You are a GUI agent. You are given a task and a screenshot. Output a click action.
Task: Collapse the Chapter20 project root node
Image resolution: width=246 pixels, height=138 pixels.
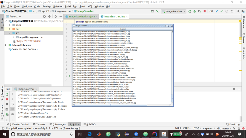[6, 21]
